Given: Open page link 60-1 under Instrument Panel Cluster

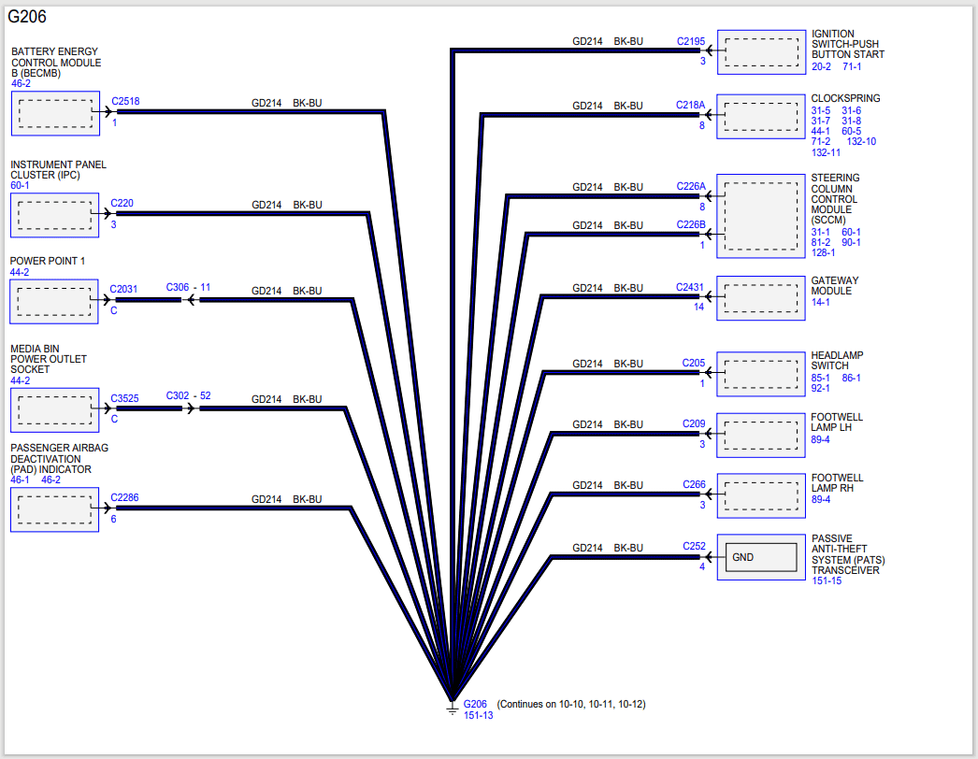Looking at the screenshot, I should click(20, 185).
